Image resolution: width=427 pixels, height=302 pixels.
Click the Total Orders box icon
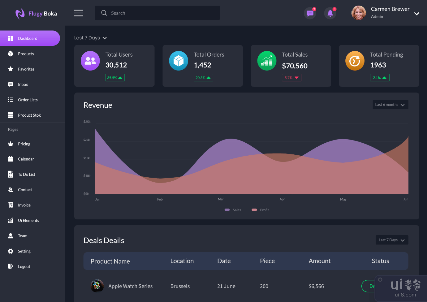[179, 61]
